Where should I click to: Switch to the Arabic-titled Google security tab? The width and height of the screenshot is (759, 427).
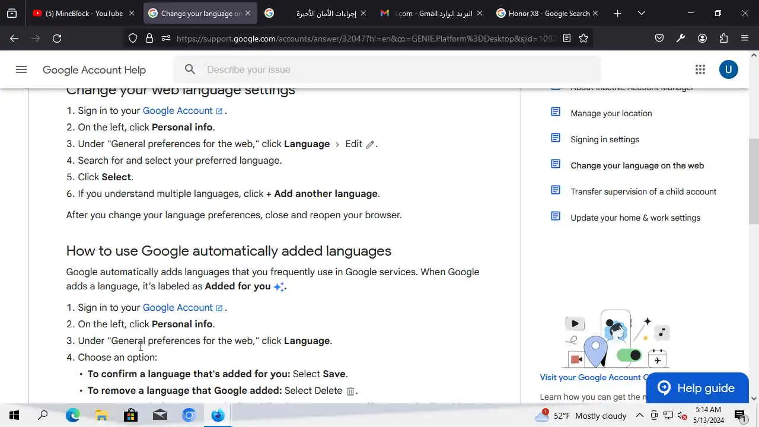tap(314, 13)
